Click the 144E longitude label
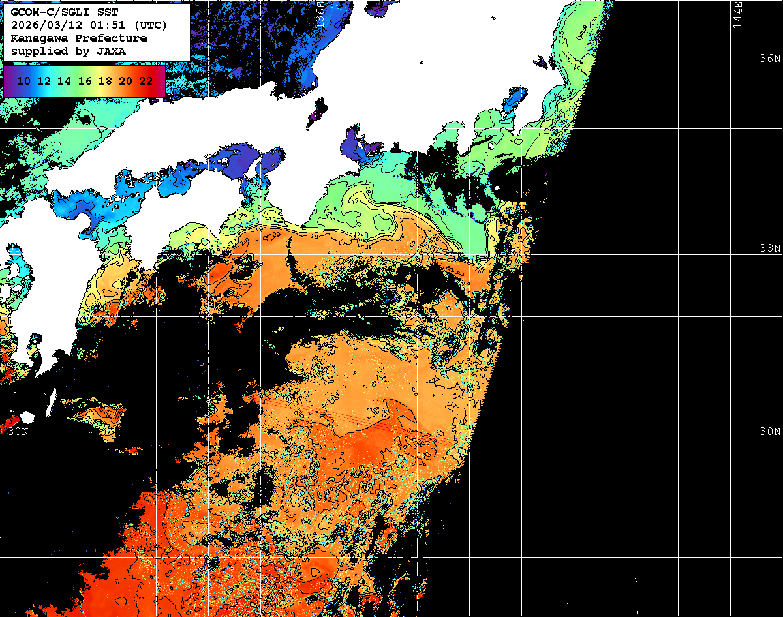Viewport: 783px width, 617px height. 737,14
